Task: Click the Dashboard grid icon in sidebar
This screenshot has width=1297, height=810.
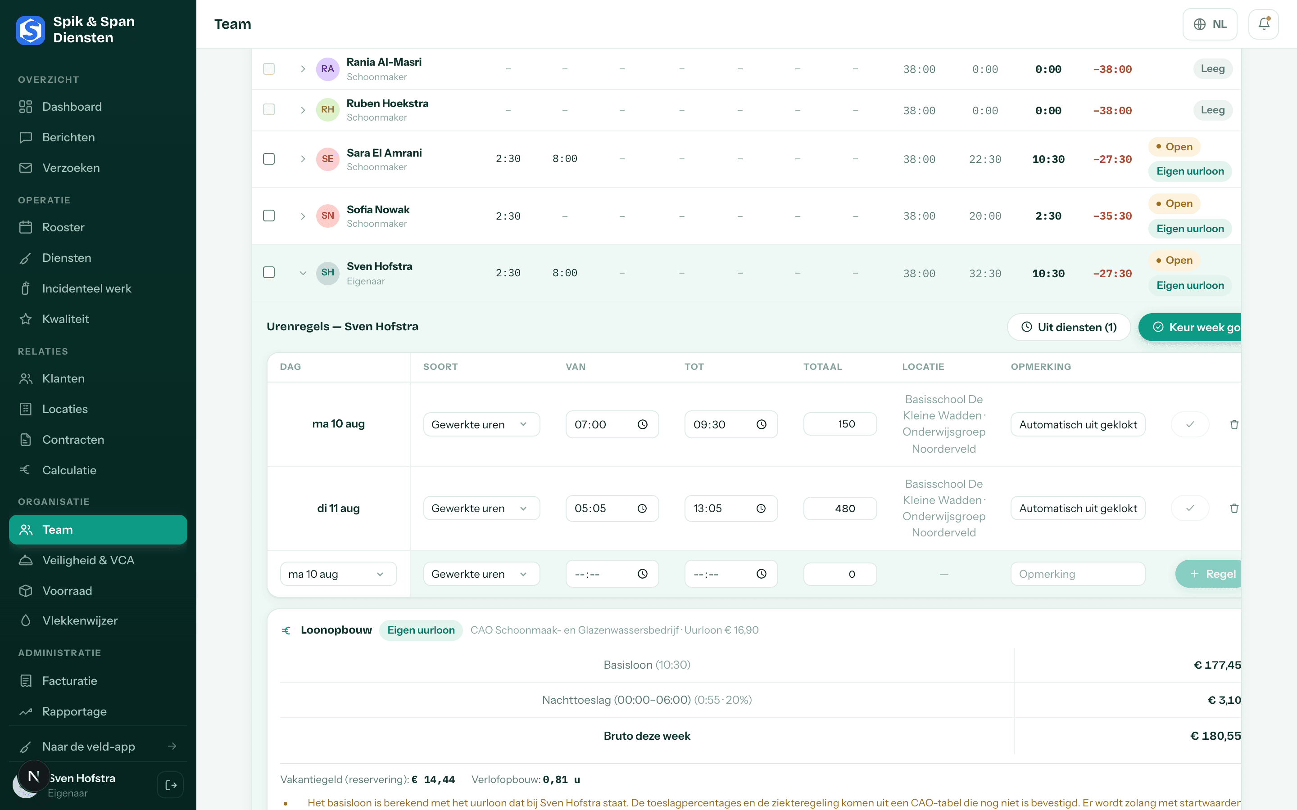Action: pyautogui.click(x=26, y=107)
